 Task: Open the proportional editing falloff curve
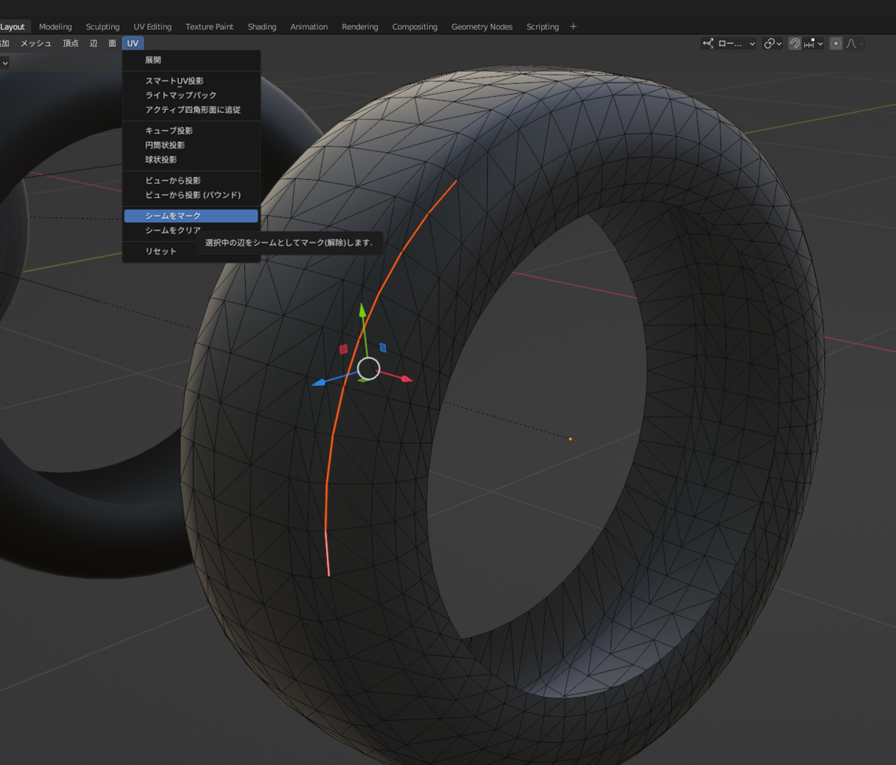854,43
